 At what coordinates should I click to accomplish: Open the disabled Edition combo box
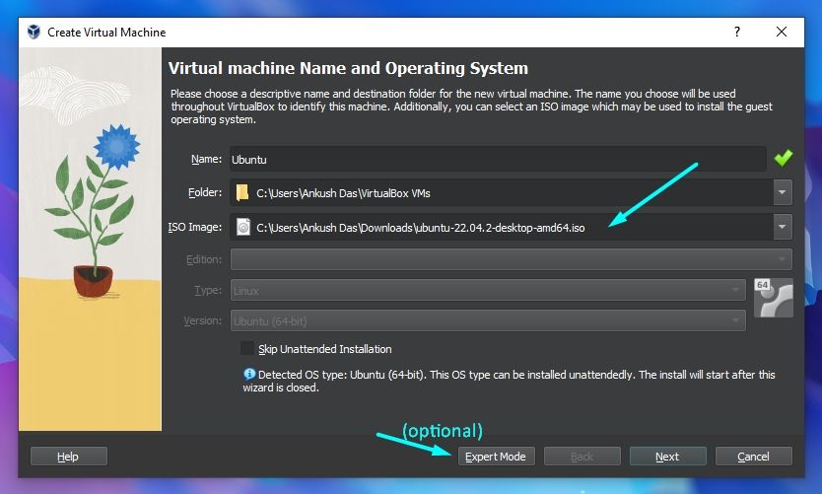pyautogui.click(x=512, y=259)
